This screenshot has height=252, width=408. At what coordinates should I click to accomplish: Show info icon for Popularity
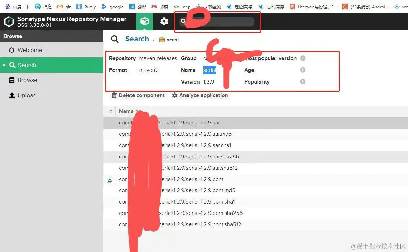[303, 81]
